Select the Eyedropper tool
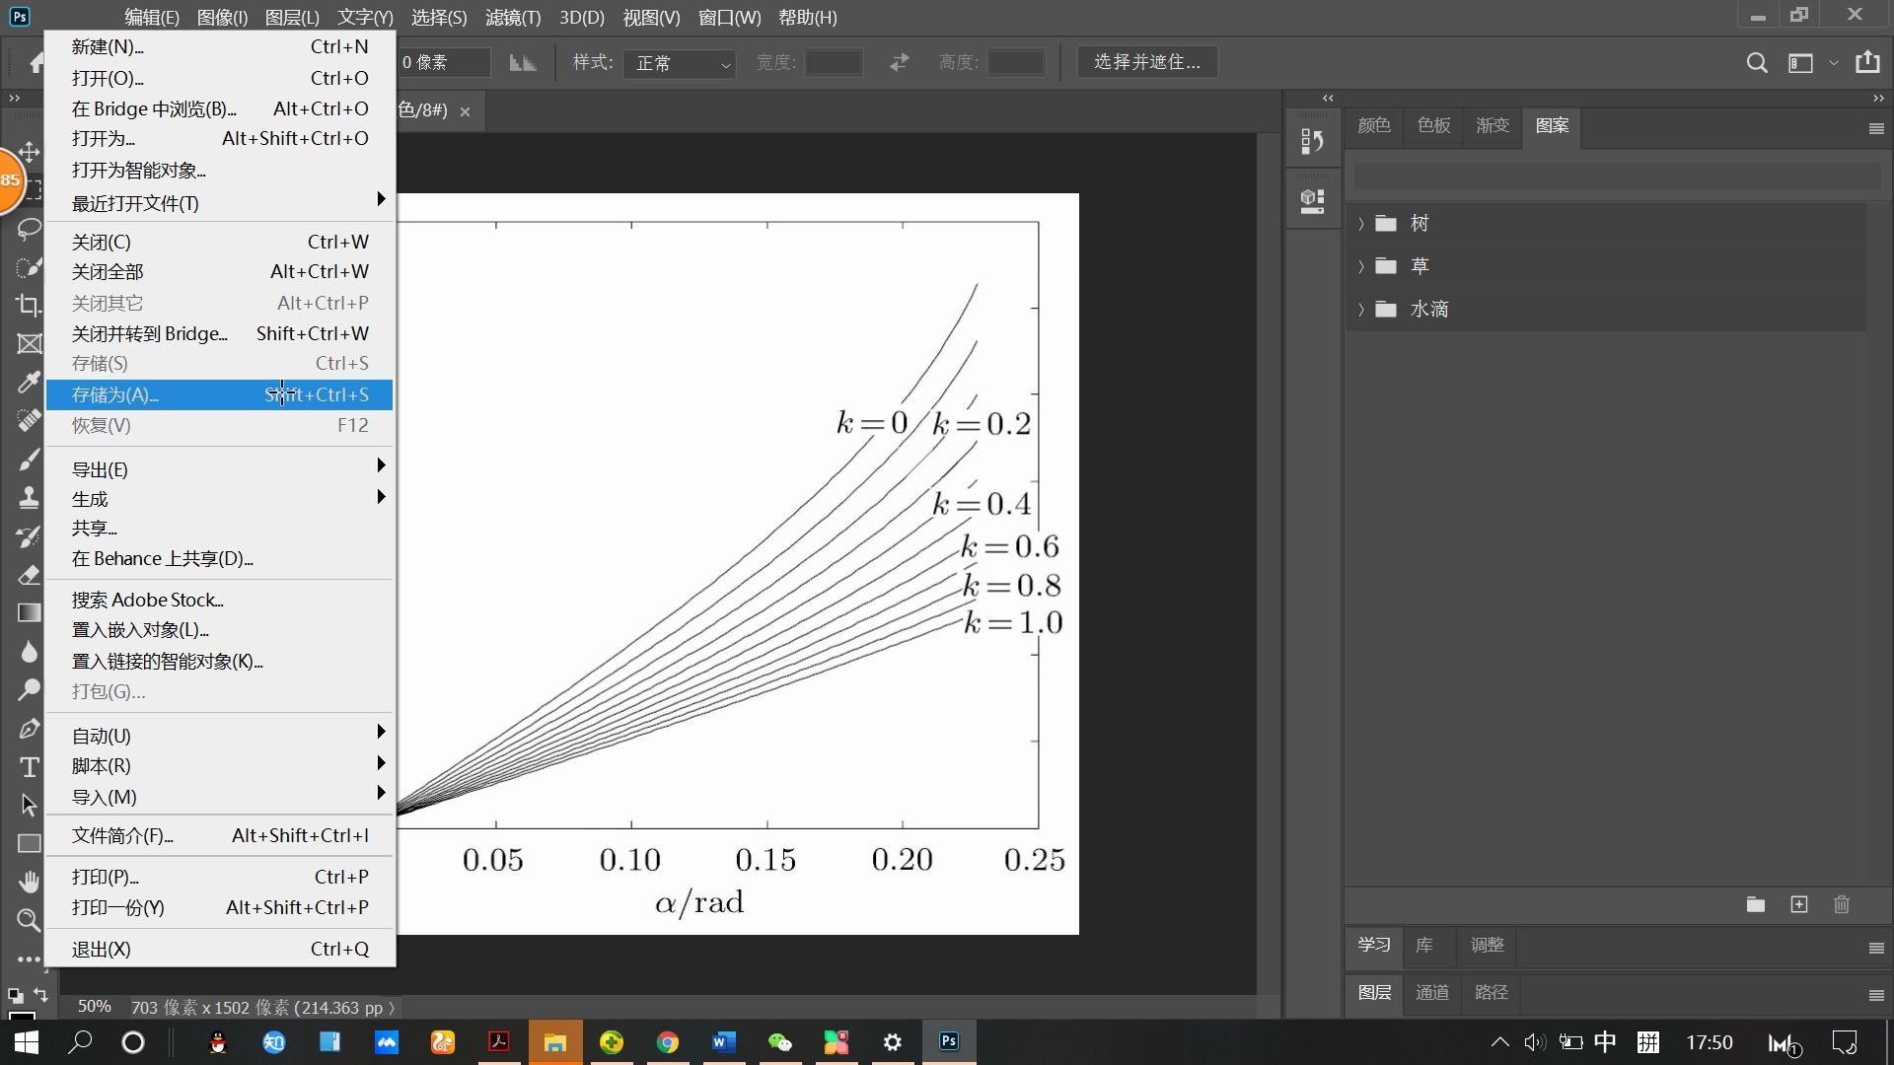Viewport: 1894px width, 1065px height. coord(28,383)
